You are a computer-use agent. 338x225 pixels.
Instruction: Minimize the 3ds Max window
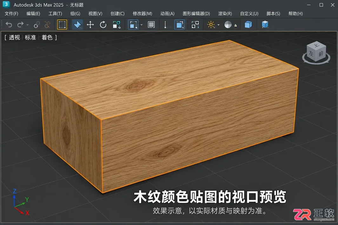coord(309,5)
